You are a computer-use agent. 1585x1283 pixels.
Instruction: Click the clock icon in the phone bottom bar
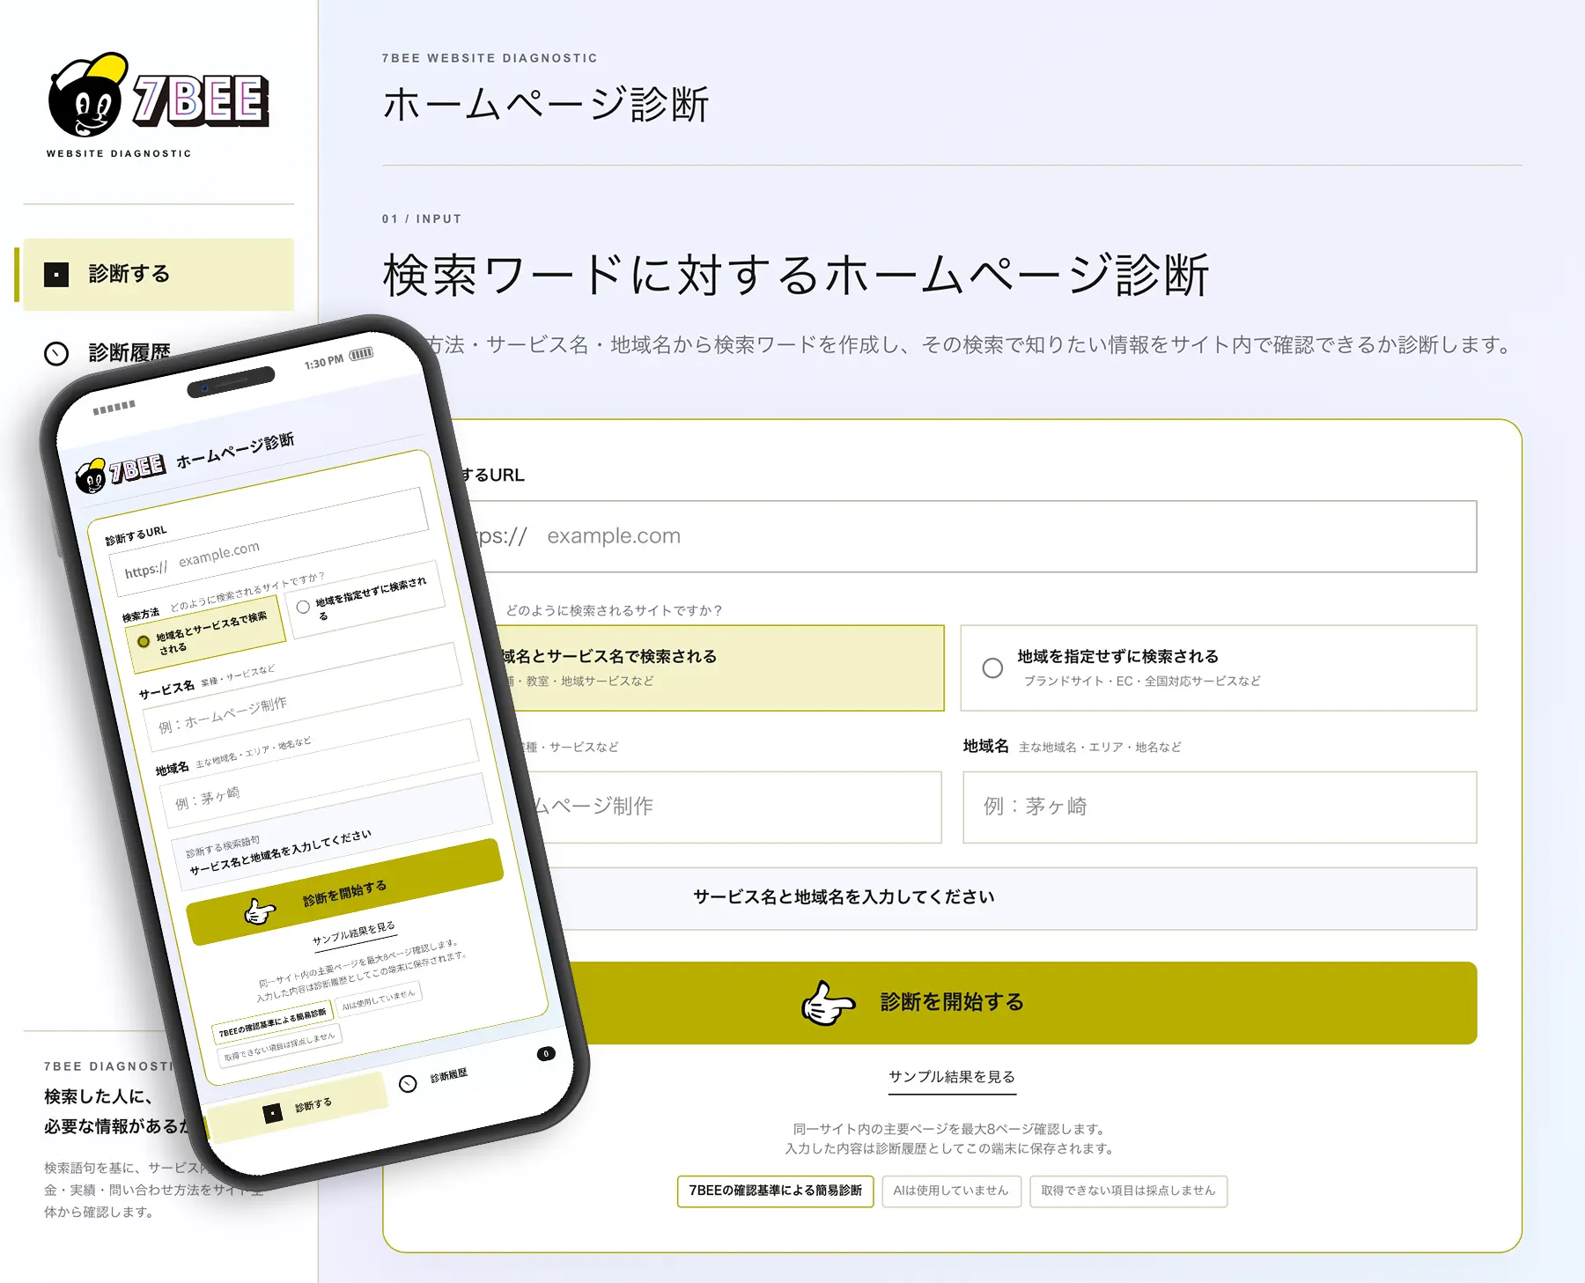[x=408, y=1084]
